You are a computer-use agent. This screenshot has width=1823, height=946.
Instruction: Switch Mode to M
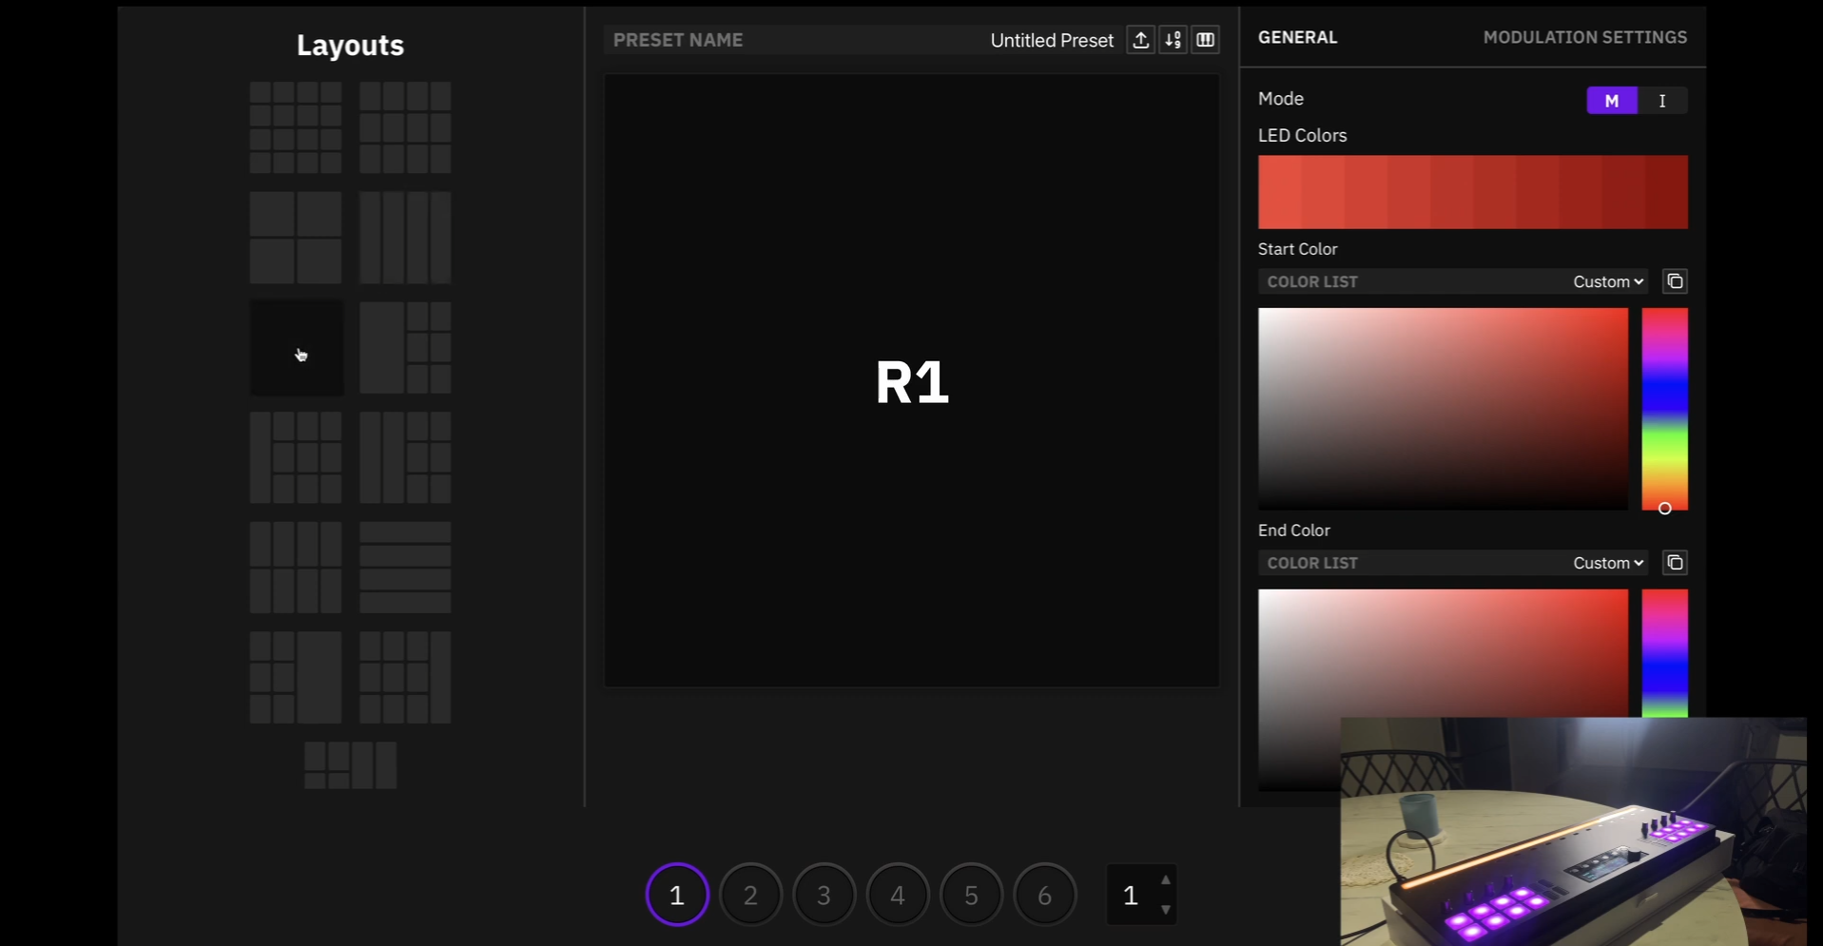(1612, 101)
